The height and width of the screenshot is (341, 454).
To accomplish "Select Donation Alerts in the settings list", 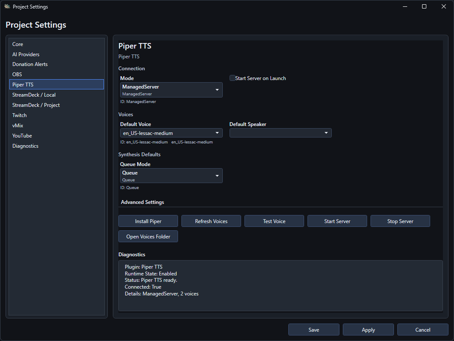I will point(56,64).
